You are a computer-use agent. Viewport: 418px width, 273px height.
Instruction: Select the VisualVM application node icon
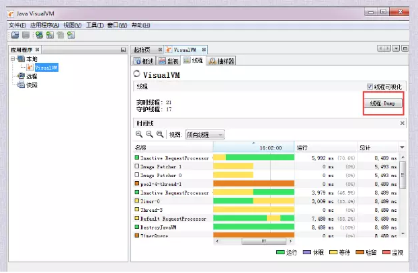[30, 68]
